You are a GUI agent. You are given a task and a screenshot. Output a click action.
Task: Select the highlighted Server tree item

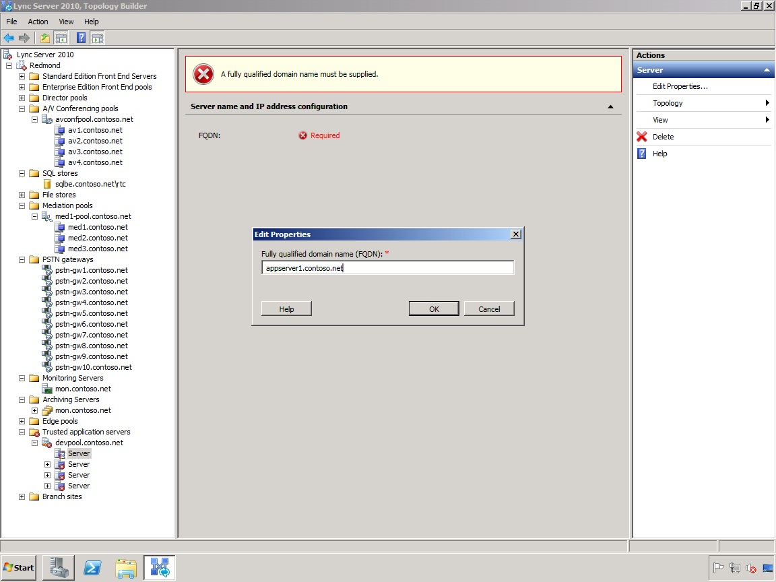coord(79,453)
